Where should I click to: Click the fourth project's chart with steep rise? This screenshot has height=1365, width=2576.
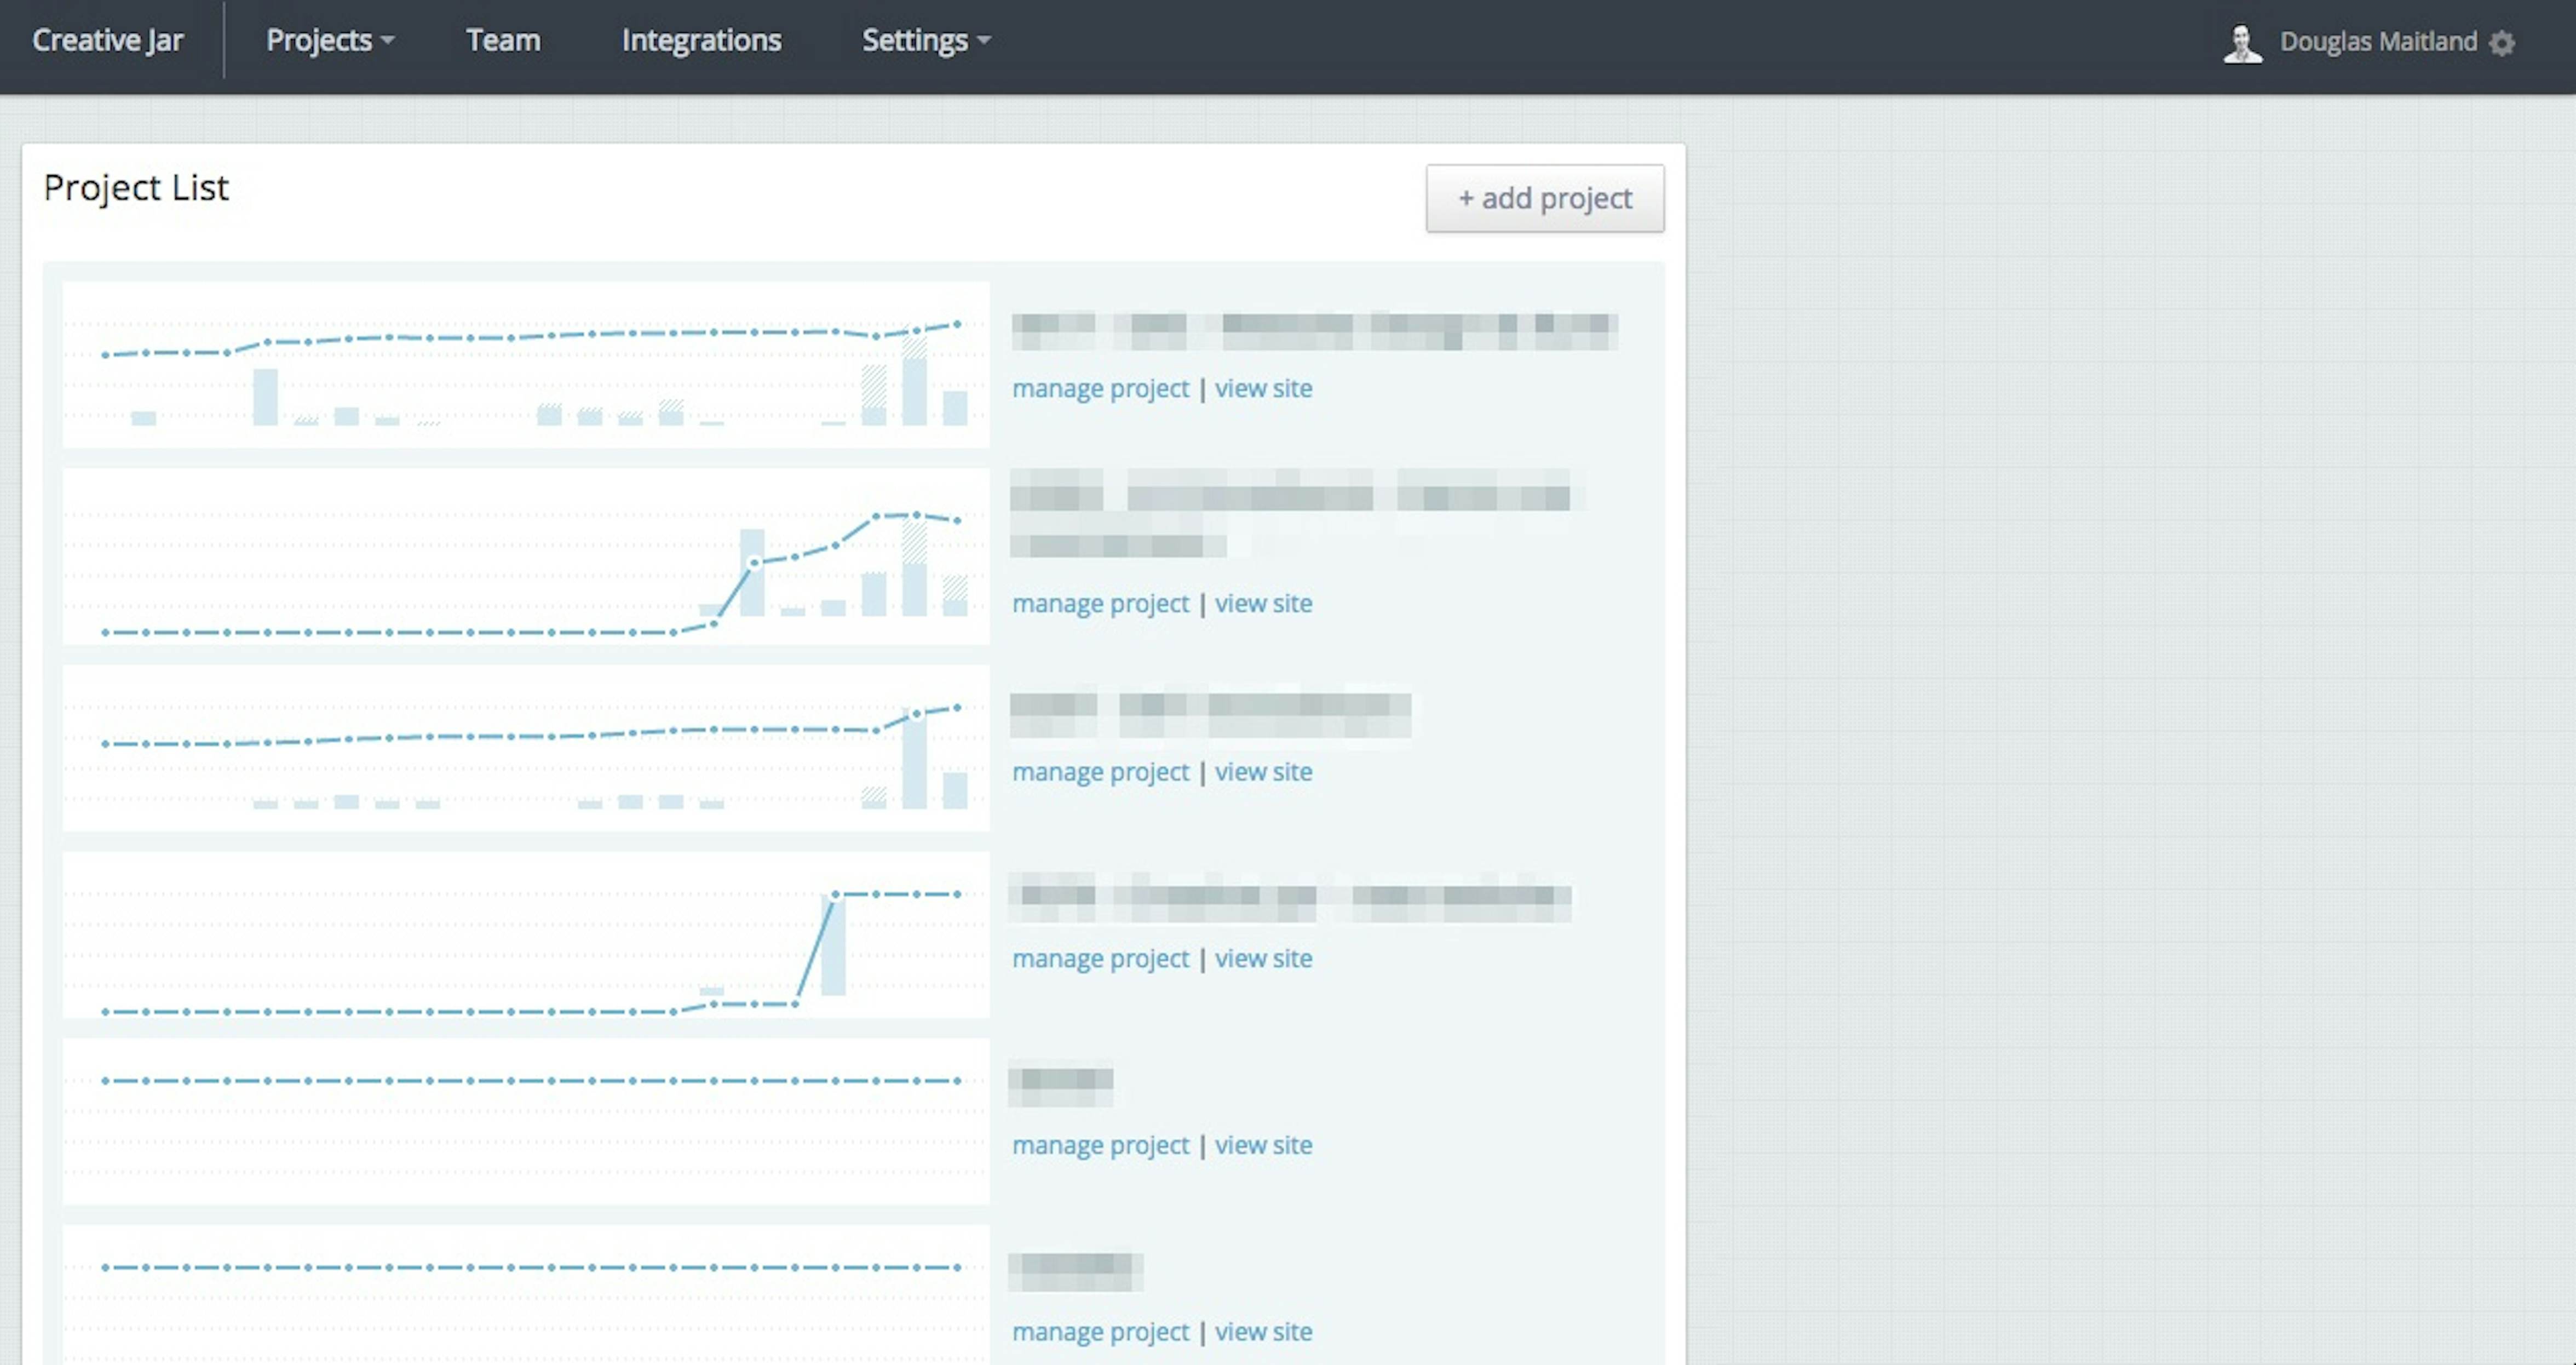coord(526,934)
